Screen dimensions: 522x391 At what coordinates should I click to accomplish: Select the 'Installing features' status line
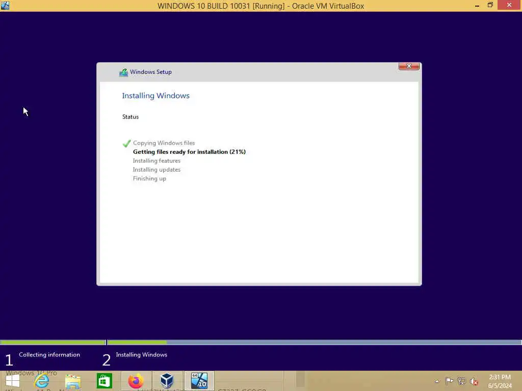pyautogui.click(x=156, y=161)
